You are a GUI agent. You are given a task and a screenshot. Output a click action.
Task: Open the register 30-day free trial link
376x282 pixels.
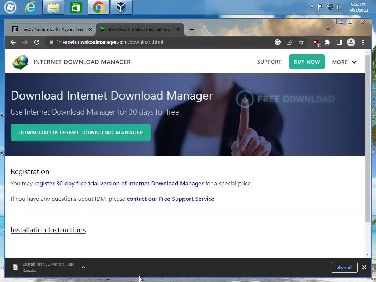tap(119, 184)
